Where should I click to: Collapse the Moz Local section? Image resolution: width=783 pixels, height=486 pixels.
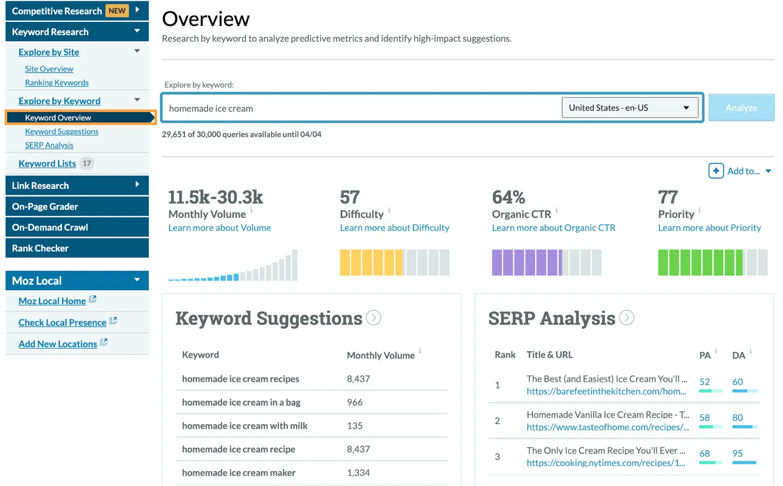137,280
